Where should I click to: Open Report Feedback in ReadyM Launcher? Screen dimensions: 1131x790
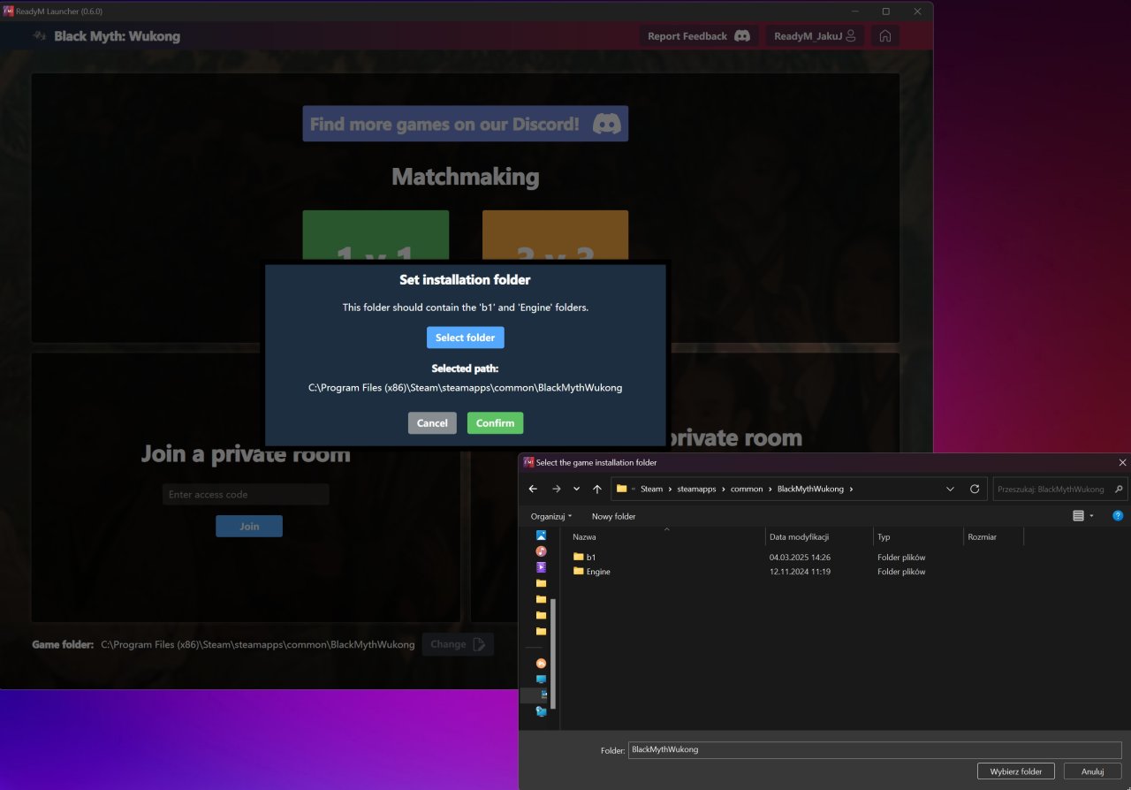point(699,36)
